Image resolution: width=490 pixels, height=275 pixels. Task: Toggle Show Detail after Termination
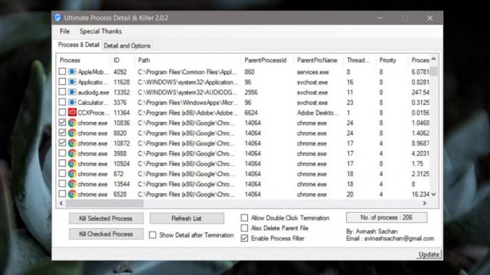coord(152,235)
